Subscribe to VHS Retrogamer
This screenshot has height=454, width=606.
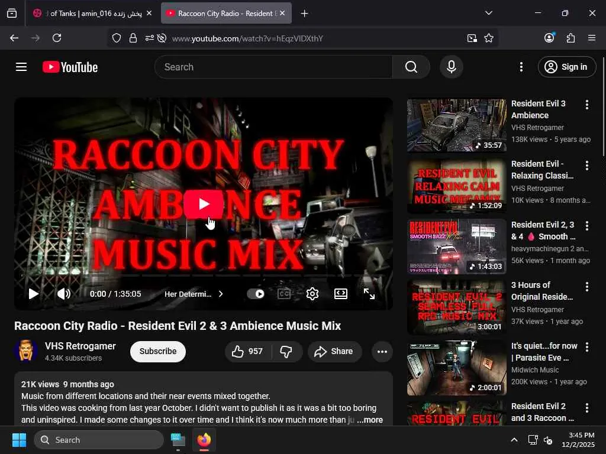click(x=157, y=351)
